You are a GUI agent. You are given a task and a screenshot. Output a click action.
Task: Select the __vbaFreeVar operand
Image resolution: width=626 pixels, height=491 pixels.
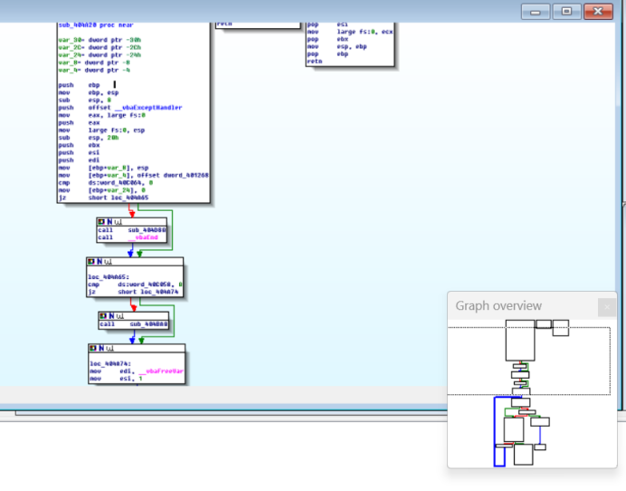click(162, 371)
